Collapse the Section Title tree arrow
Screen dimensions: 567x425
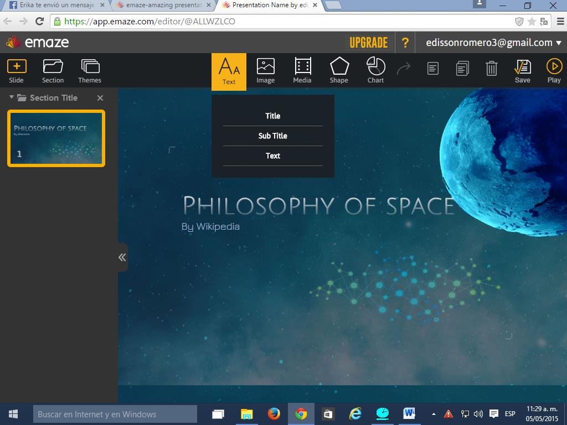point(12,97)
